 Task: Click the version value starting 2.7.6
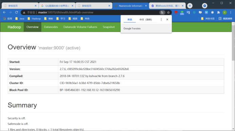point(94,69)
